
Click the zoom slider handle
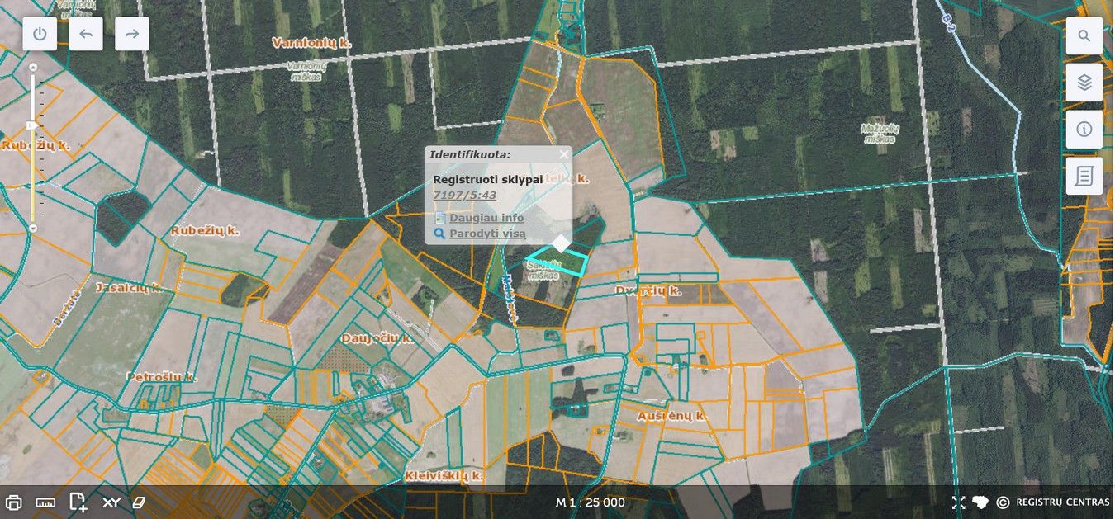tap(33, 125)
